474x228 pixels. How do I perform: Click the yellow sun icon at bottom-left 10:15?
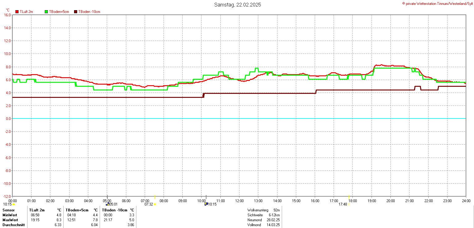(14, 204)
